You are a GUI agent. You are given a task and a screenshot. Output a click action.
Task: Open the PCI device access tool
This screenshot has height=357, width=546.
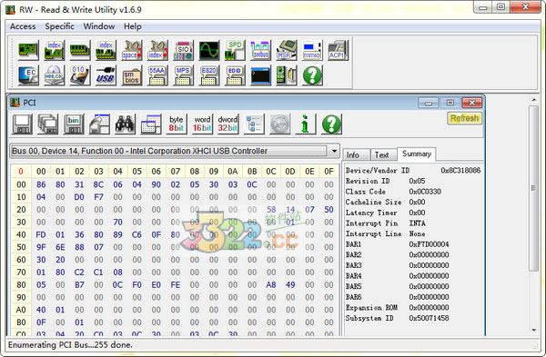click(28, 50)
